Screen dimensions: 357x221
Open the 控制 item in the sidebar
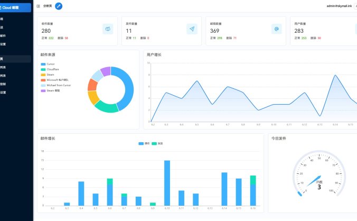(x=3, y=84)
